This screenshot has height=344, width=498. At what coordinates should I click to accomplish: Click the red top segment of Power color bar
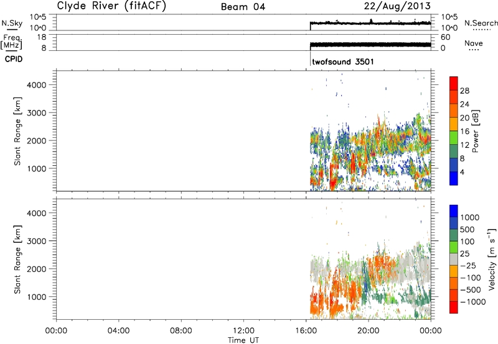(x=454, y=84)
